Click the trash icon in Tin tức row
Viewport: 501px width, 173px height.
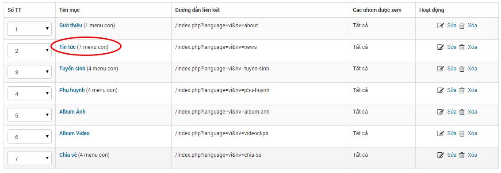[x=462, y=48]
